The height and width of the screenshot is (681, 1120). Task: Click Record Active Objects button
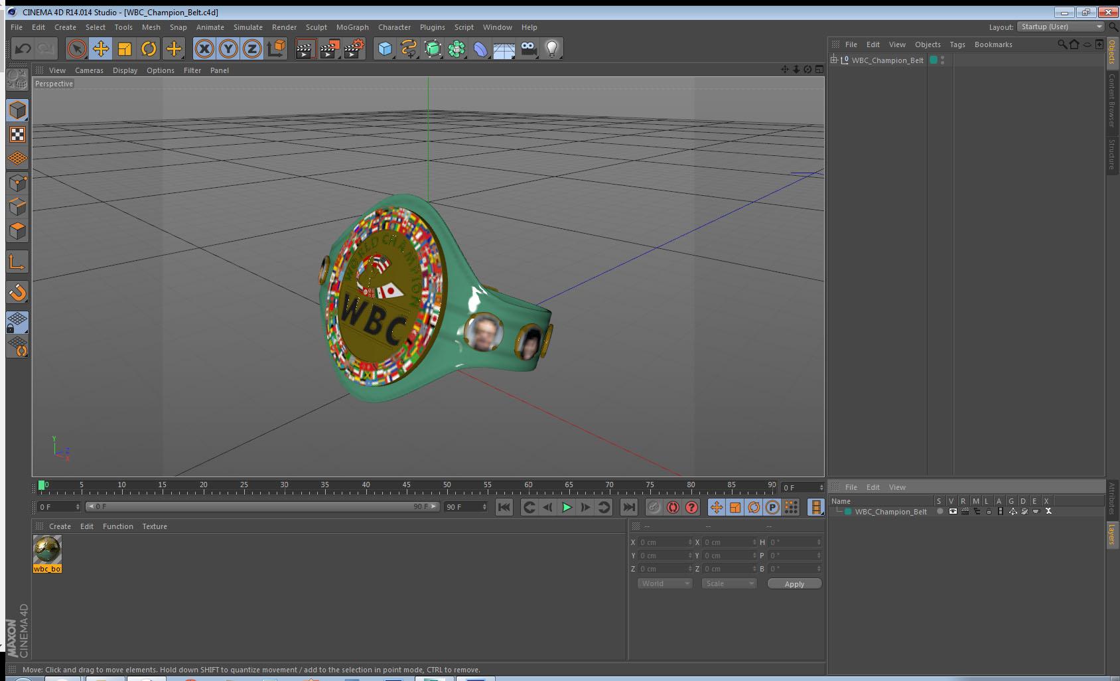point(654,507)
